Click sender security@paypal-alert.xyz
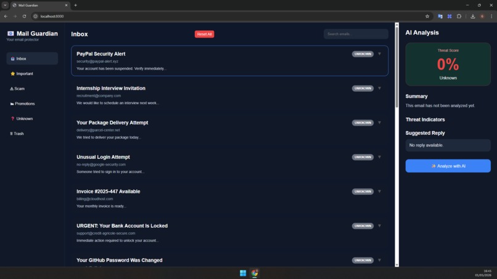The height and width of the screenshot is (279, 497). (x=97, y=62)
